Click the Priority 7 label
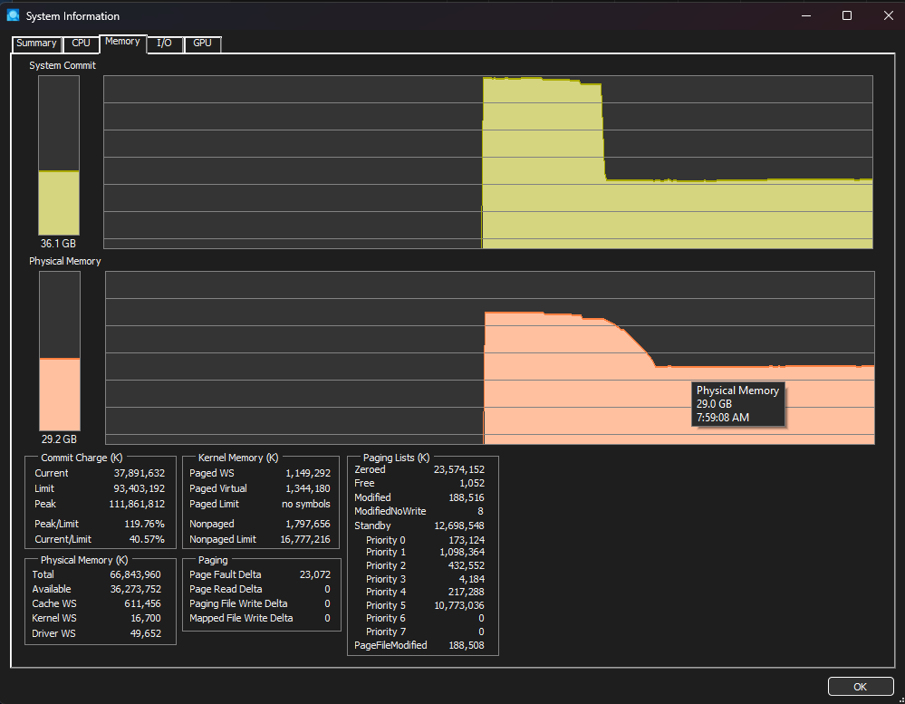The width and height of the screenshot is (905, 704). point(386,632)
